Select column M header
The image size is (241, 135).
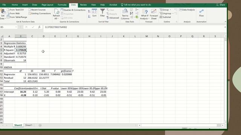click(146, 36)
